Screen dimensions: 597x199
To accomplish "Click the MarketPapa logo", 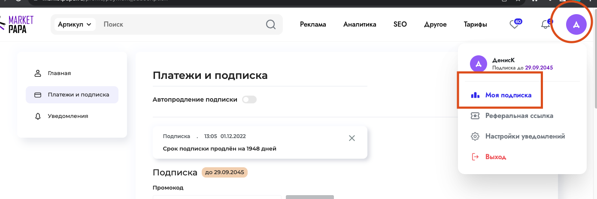I will (x=17, y=24).
